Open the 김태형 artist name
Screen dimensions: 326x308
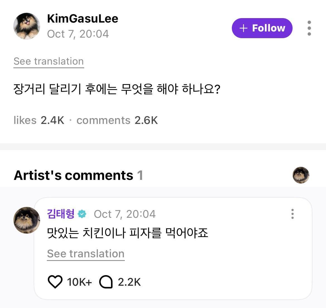point(61,214)
